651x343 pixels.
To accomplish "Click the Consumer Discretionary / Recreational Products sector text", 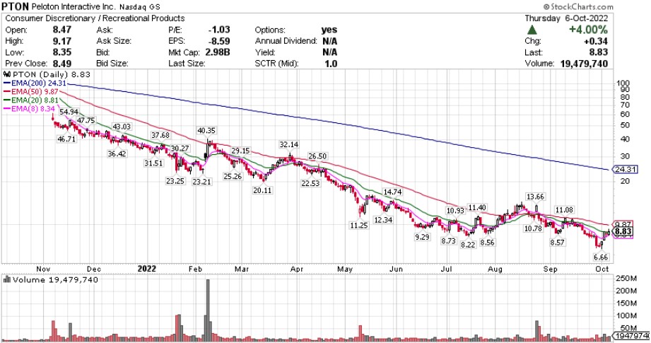I will tap(95, 18).
